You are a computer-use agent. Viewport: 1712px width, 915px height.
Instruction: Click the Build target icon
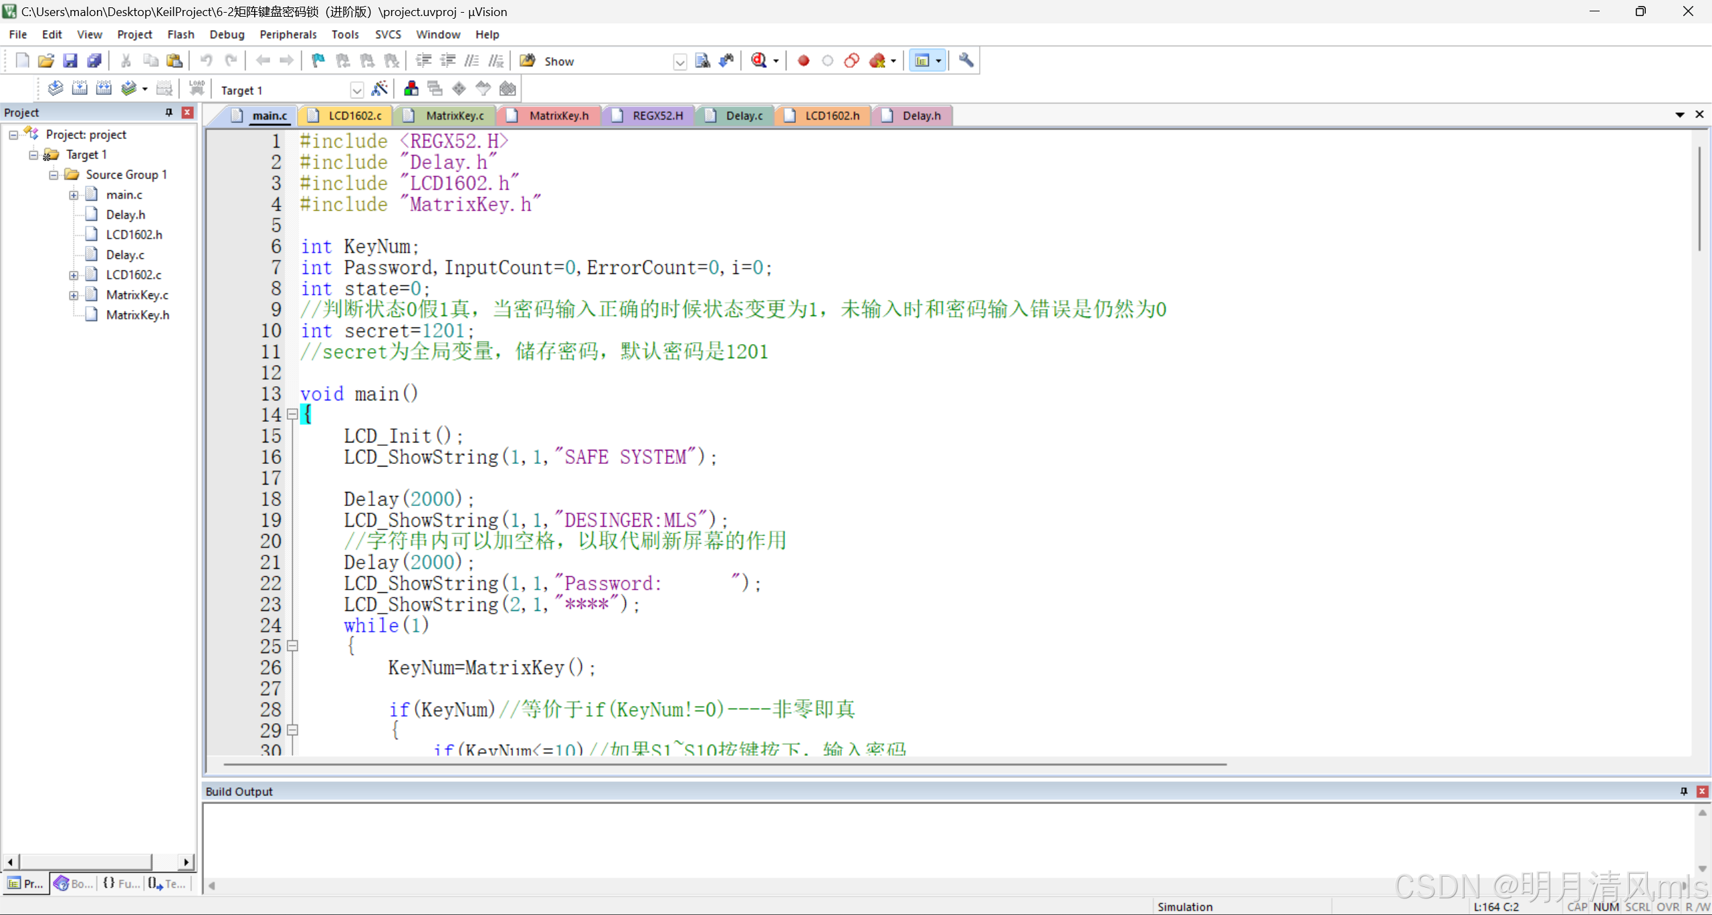tap(80, 89)
